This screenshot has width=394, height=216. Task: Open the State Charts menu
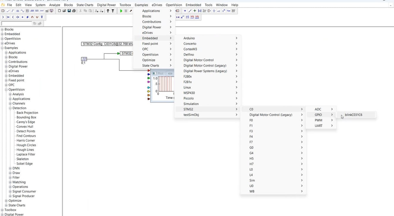(85, 5)
